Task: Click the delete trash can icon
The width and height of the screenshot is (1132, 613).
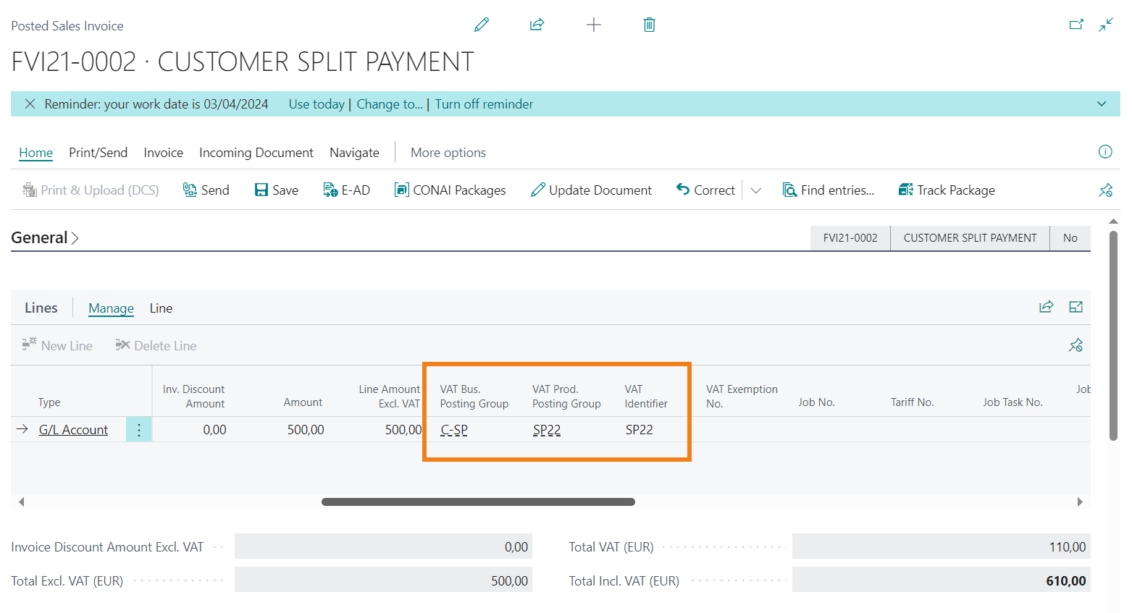Action: (650, 25)
